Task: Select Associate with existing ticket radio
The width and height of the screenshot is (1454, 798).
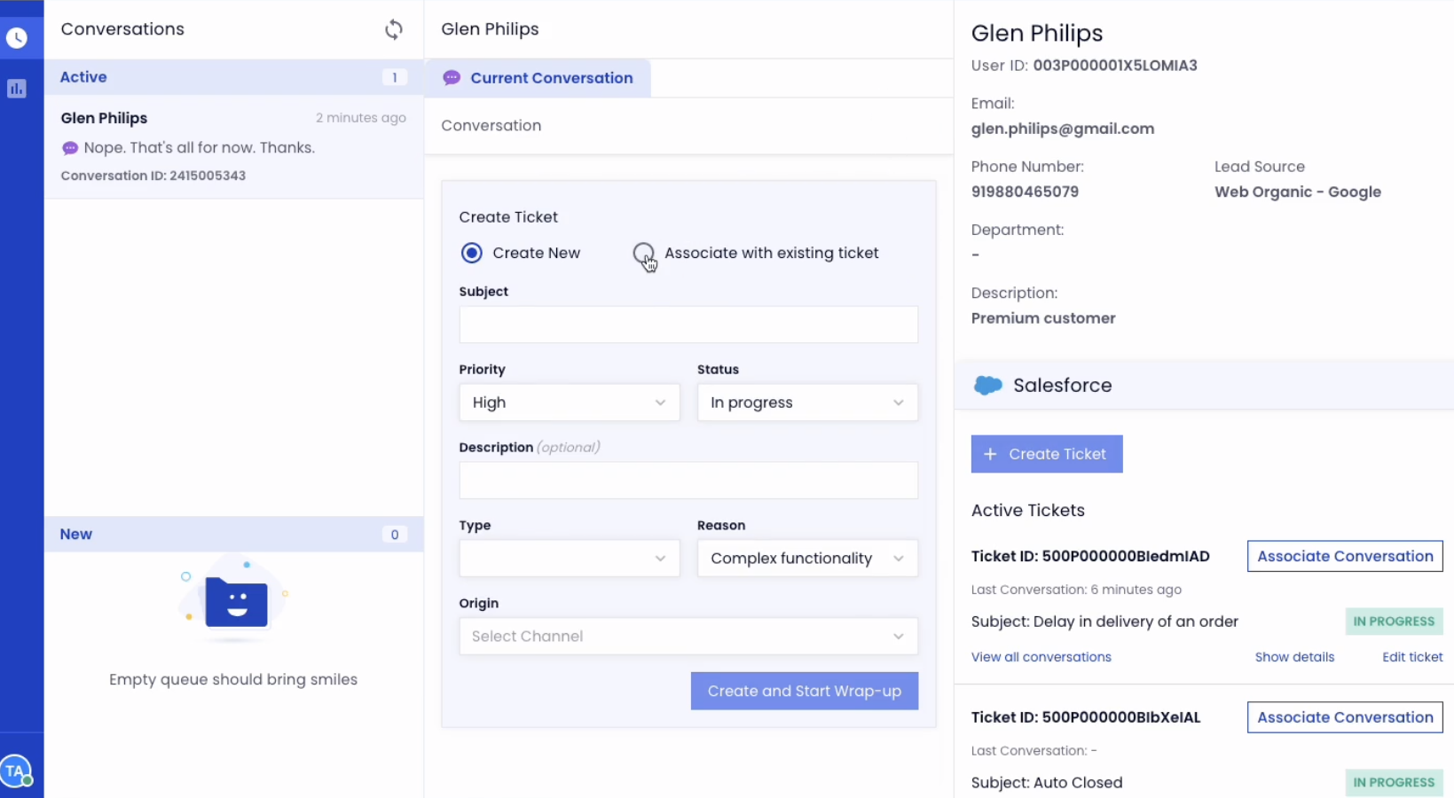Action: (x=644, y=254)
